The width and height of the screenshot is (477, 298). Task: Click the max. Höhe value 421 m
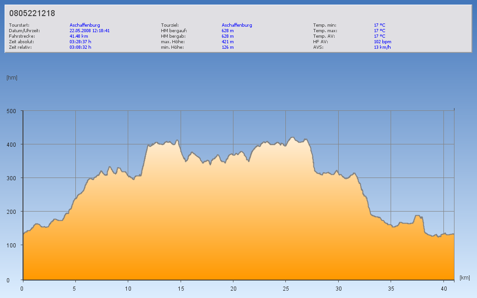227,41
